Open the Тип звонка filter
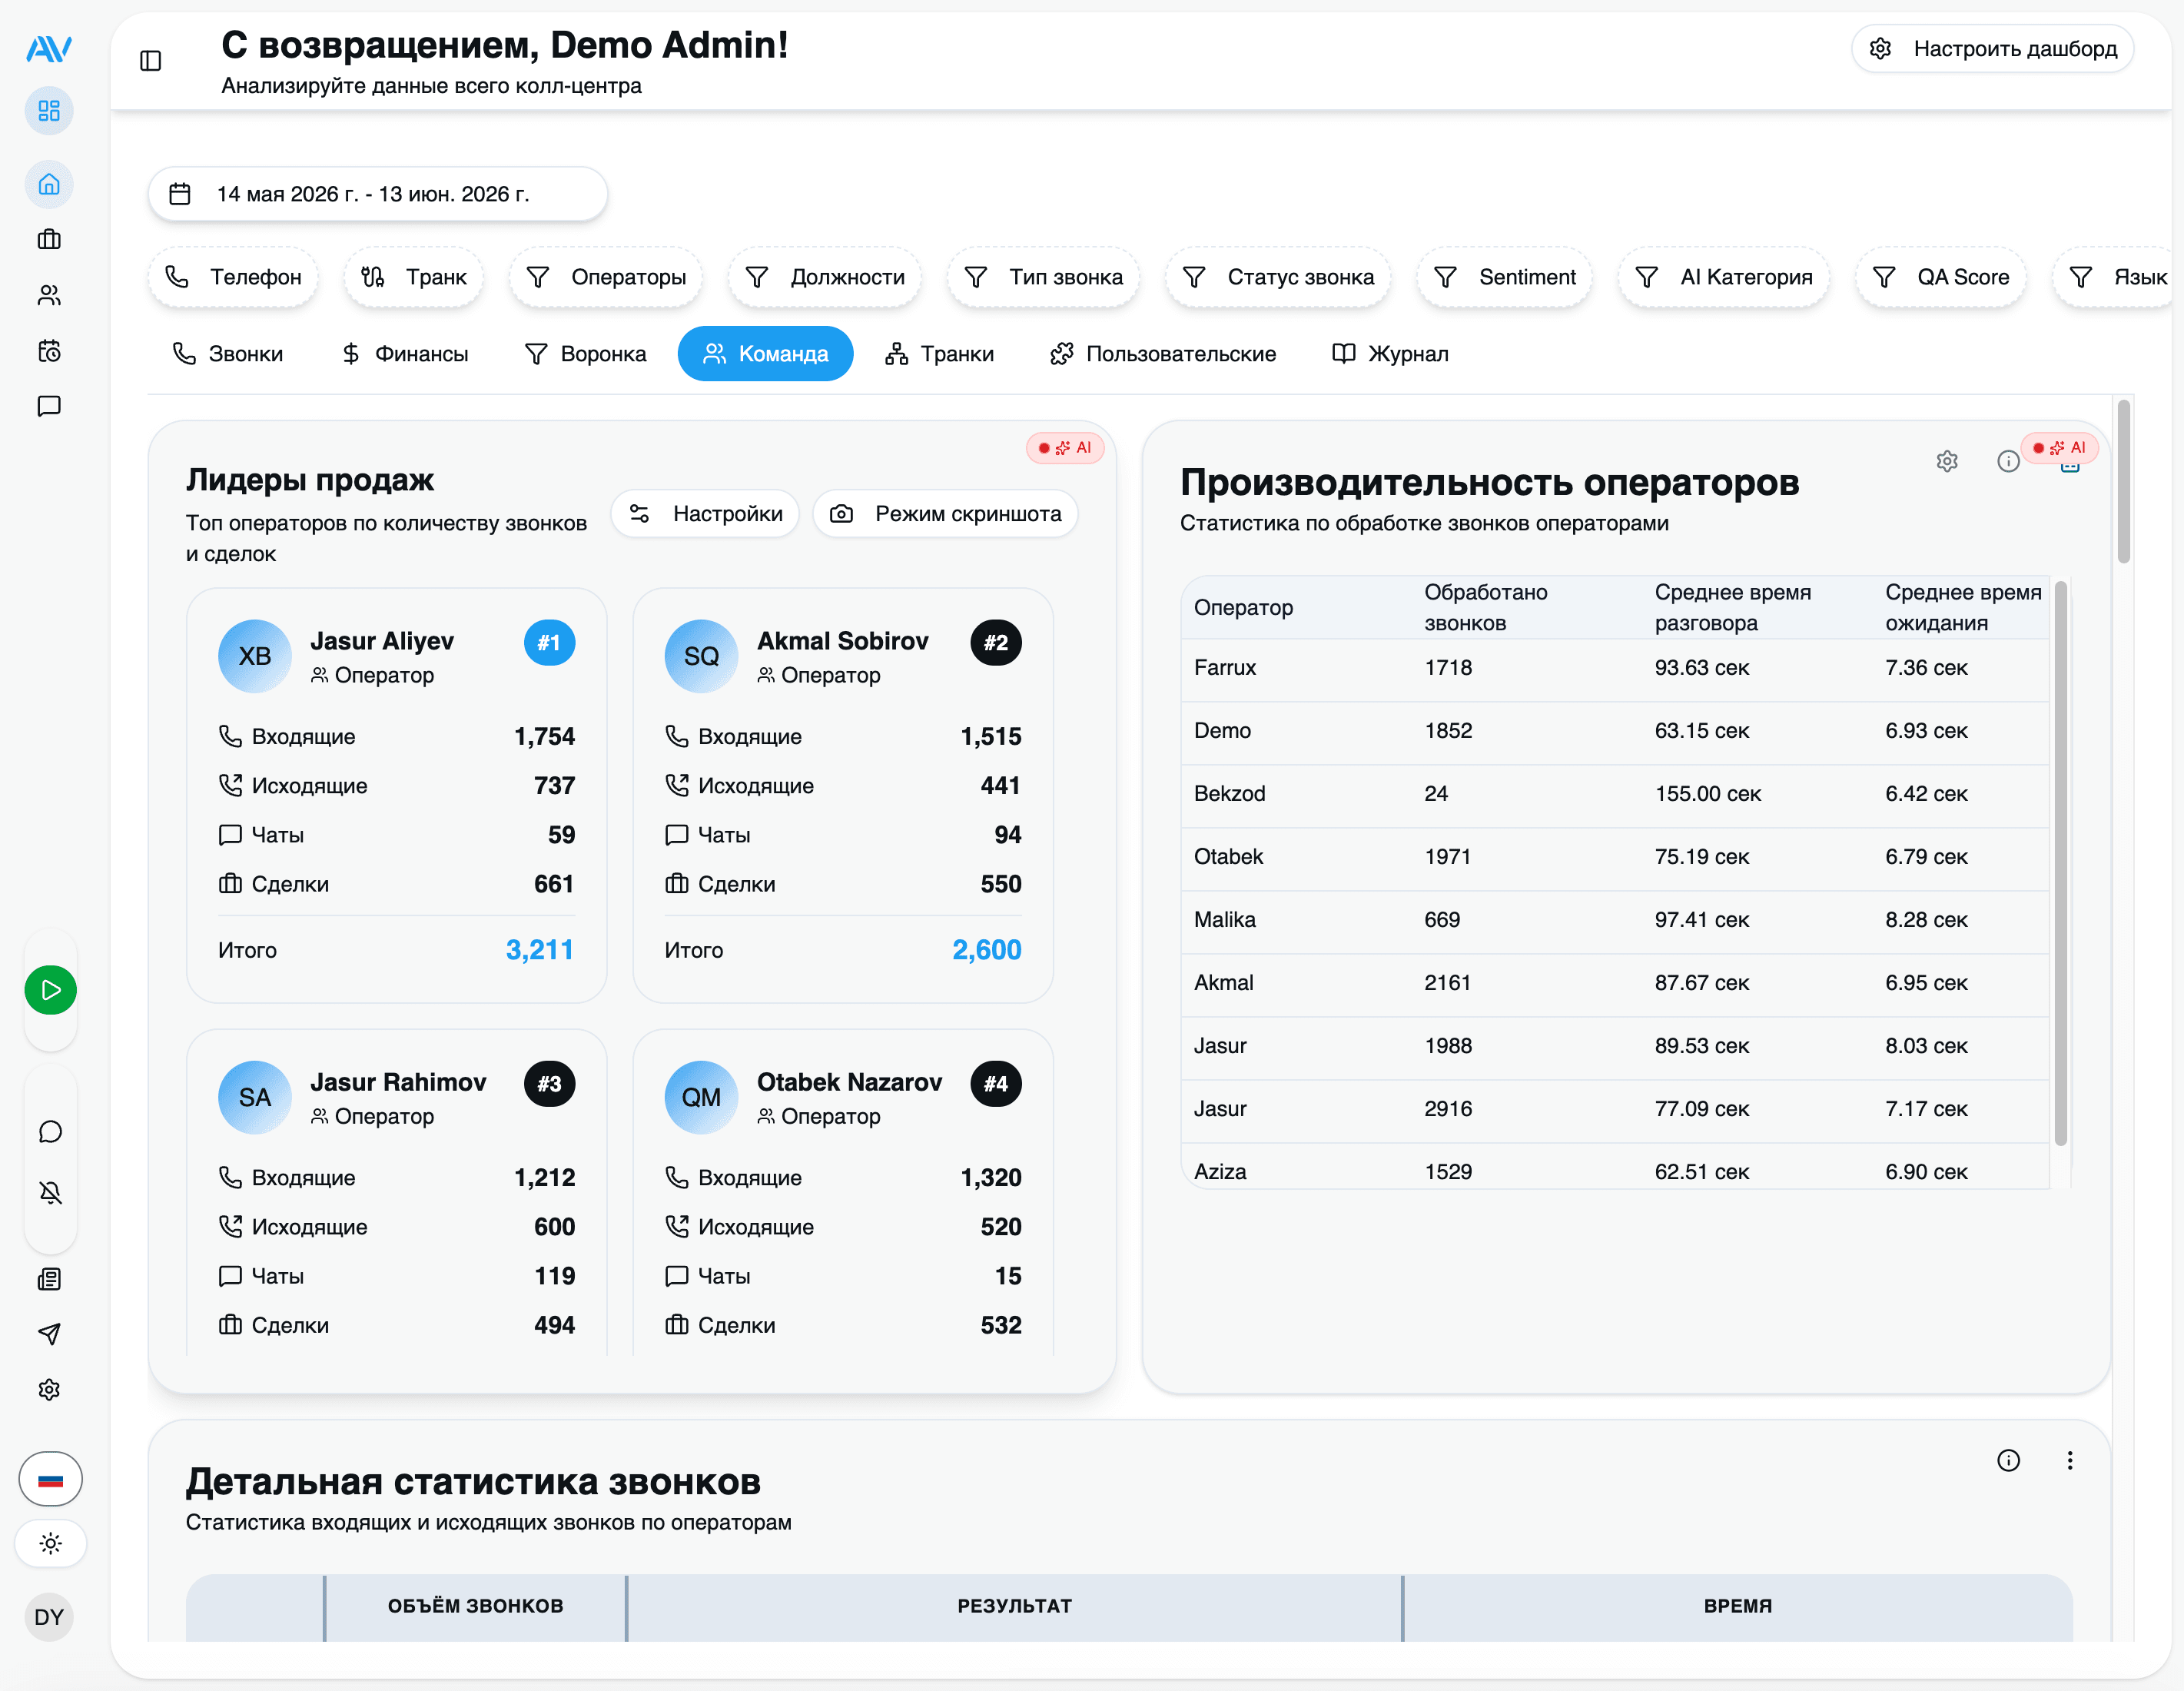This screenshot has width=2184, height=1691. coord(1043,277)
